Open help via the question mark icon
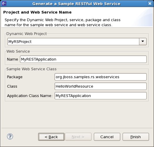The width and height of the screenshot is (154, 147). click(10, 136)
